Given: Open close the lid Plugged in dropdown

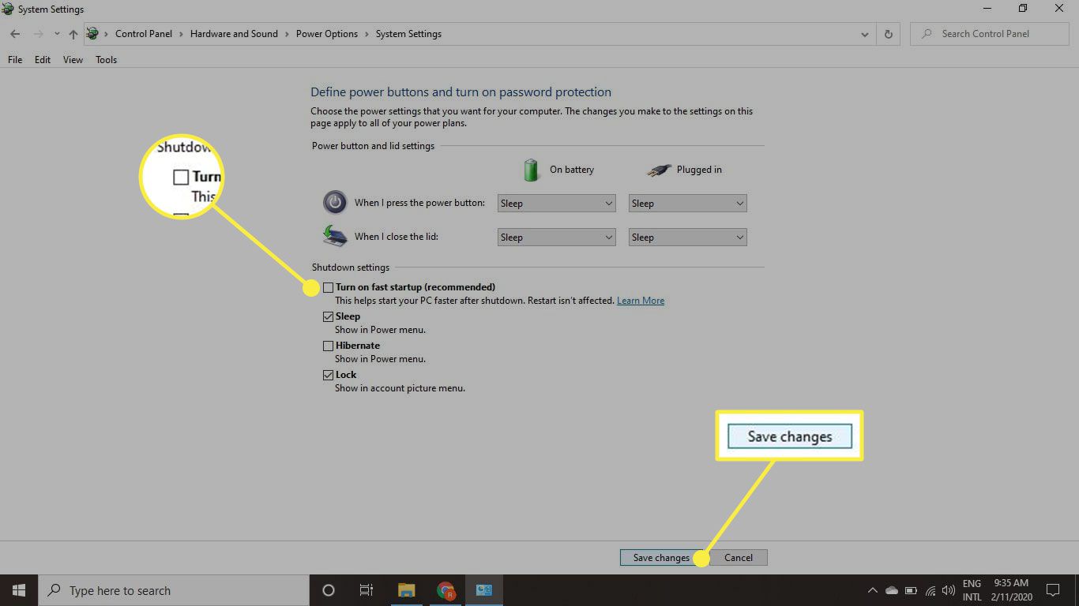Looking at the screenshot, I should tap(687, 238).
